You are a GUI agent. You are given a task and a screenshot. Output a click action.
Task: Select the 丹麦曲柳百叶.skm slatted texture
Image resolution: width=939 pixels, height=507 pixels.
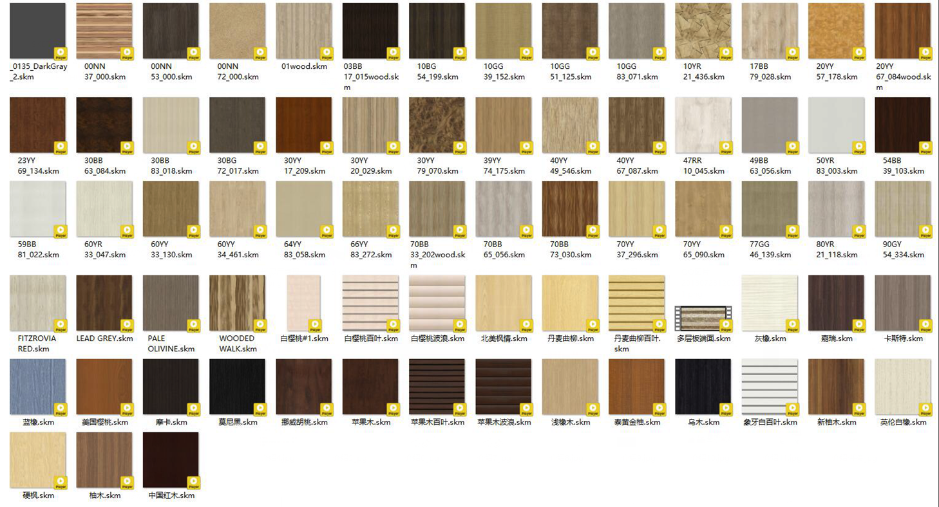[x=636, y=303]
